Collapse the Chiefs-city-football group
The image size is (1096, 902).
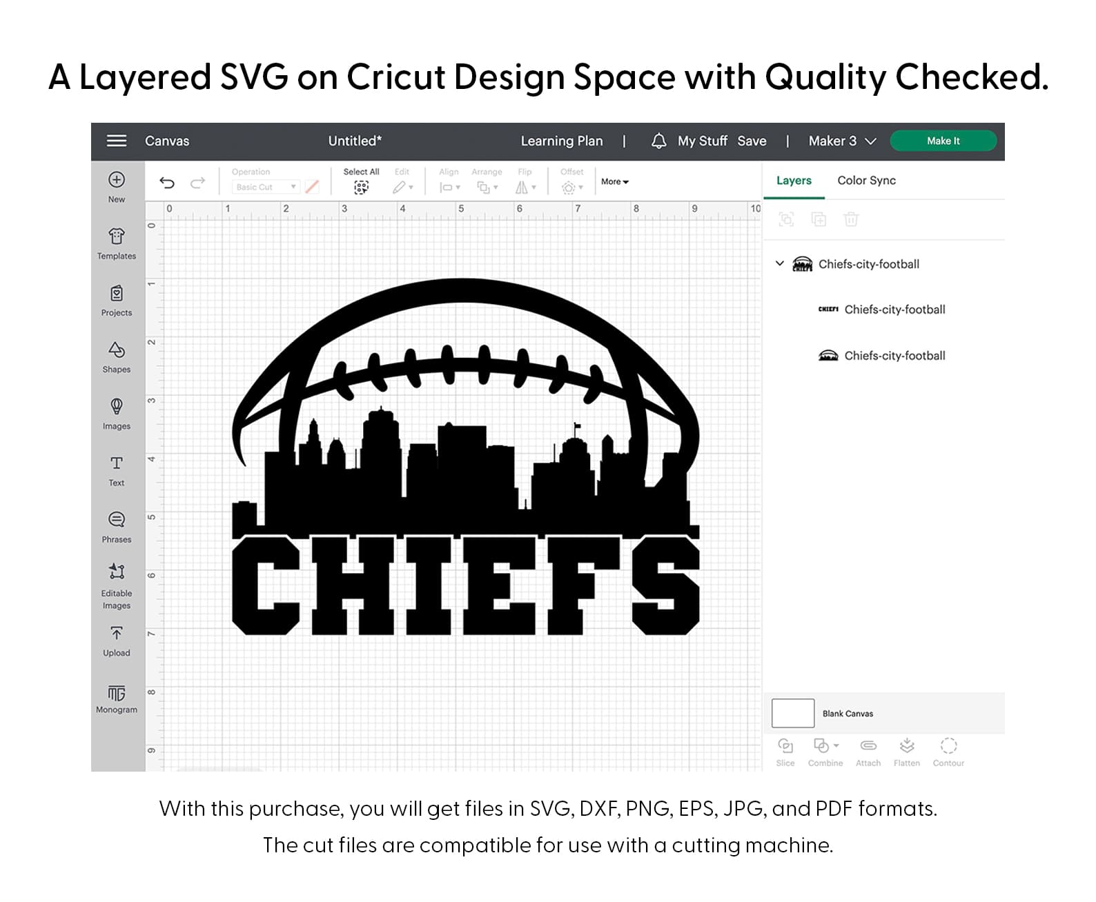(780, 263)
